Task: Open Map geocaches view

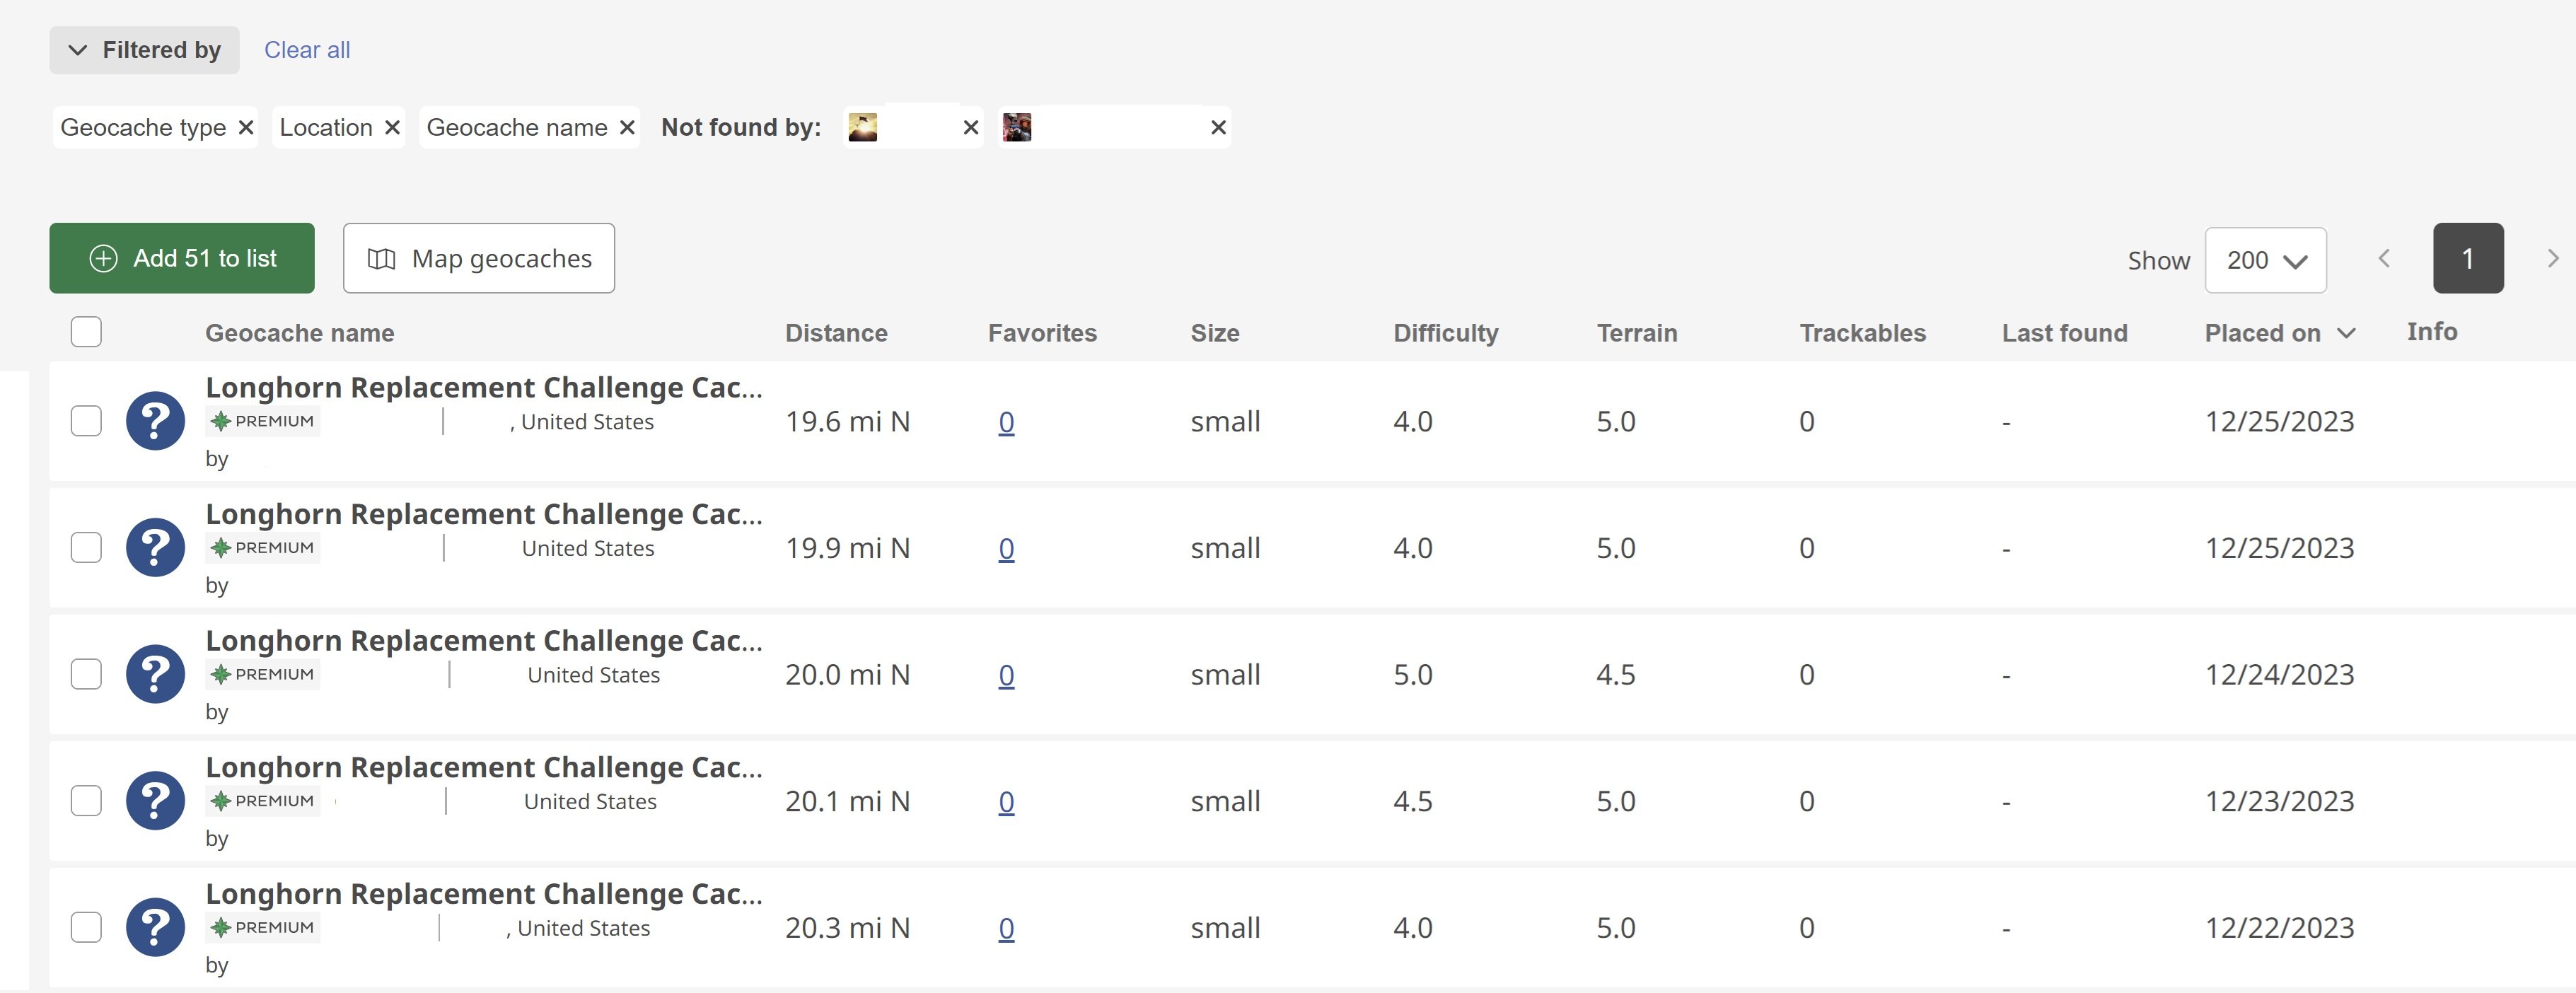Action: tap(478, 259)
